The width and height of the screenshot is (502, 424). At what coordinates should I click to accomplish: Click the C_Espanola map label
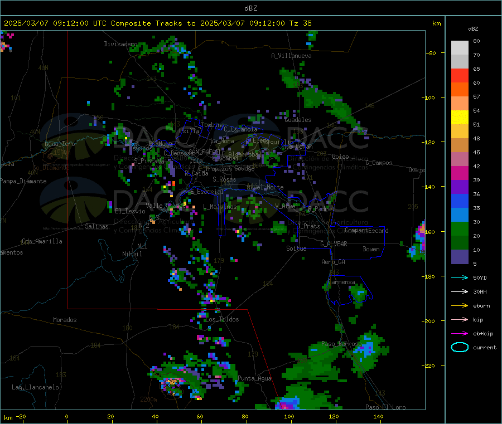click(x=240, y=129)
